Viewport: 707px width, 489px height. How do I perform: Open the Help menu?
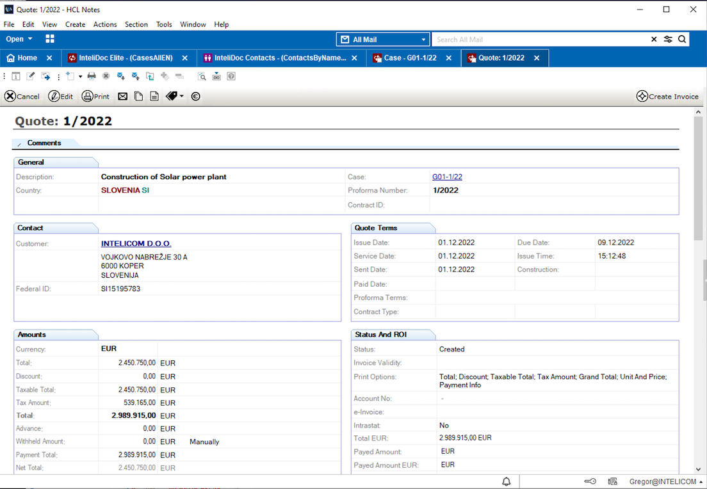coord(222,24)
